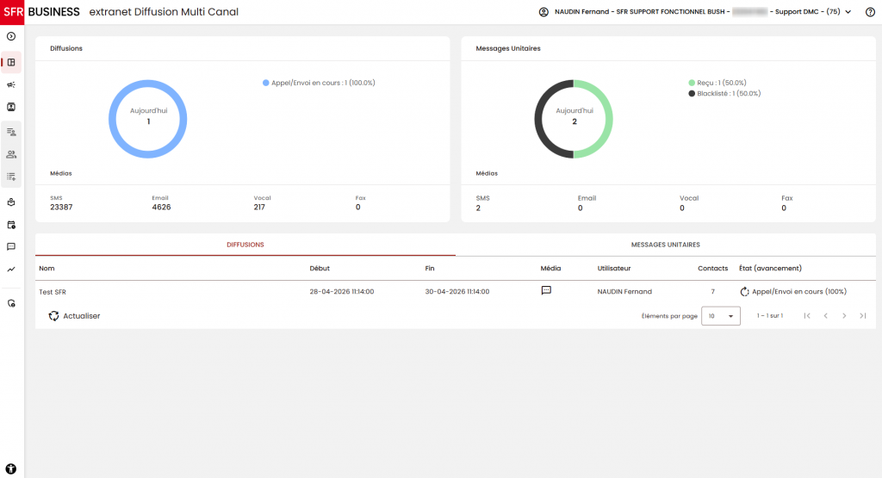Sort by the Début column header

(320, 268)
